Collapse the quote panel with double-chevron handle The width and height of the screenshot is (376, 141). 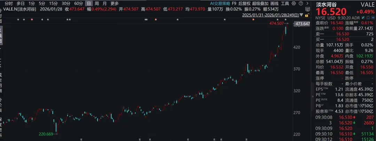pyautogui.click(x=312, y=96)
